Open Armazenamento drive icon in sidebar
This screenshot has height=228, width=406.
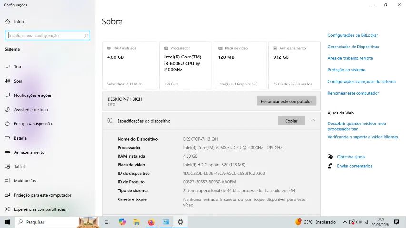7,152
